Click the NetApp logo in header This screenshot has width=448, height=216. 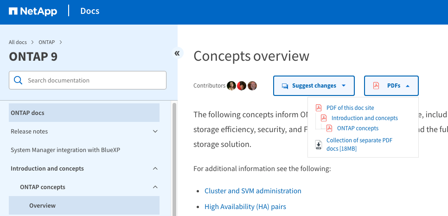[33, 12]
